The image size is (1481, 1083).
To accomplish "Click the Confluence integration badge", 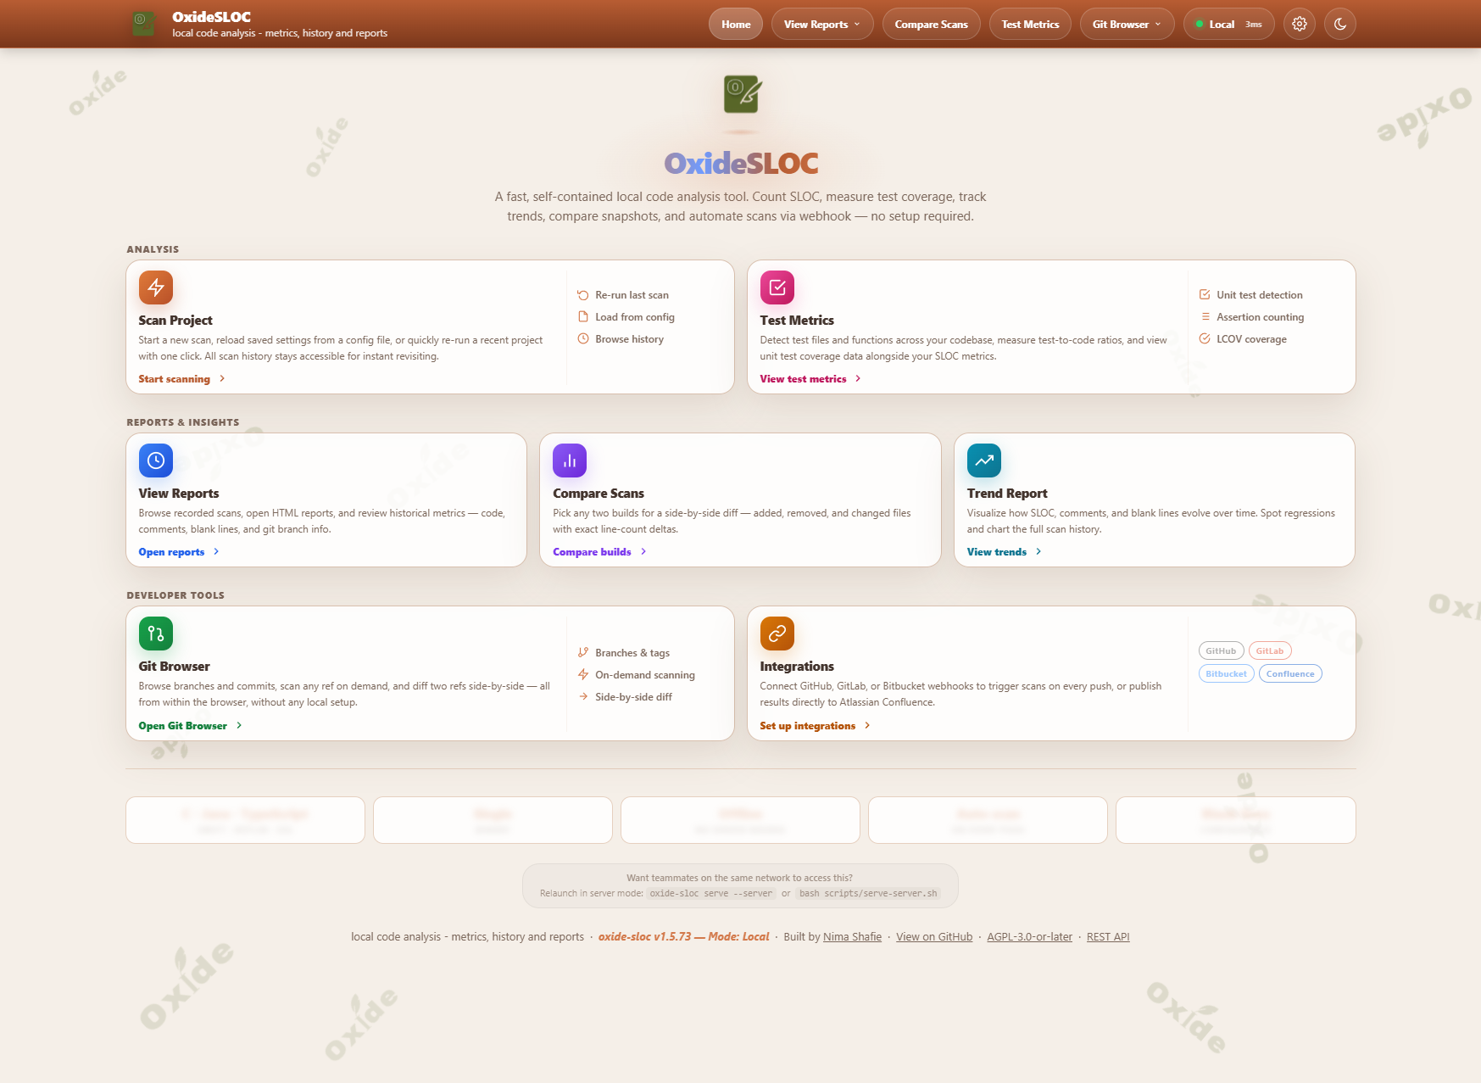I will pos(1290,674).
